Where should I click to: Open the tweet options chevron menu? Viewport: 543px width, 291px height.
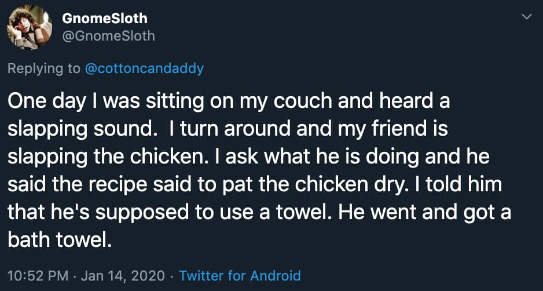[x=526, y=18]
